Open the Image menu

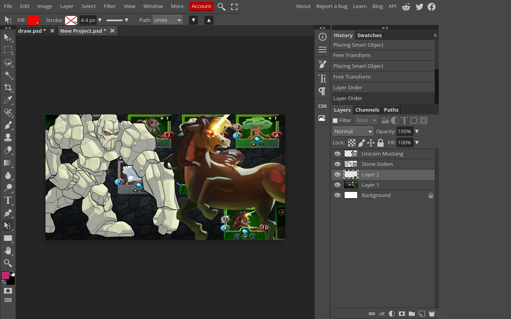(45, 6)
